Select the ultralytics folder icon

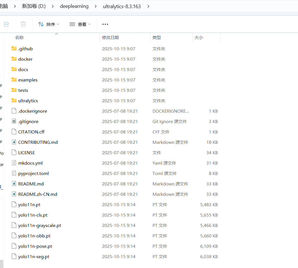[x=14, y=100]
